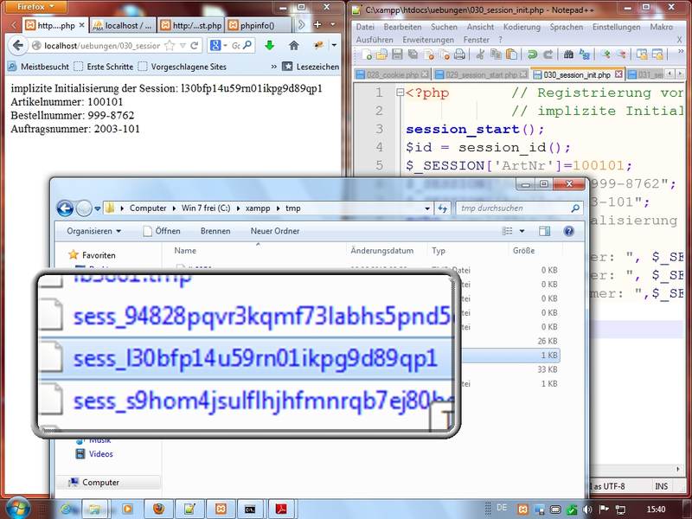Screen dimensions: 692x519
Task: Click the green downloads arrow in Firefox
Action: coord(269,45)
